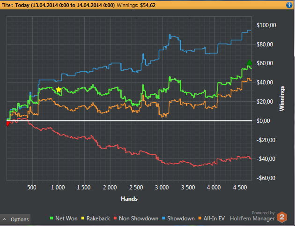Click the -$60,00 axis label

(266, 178)
